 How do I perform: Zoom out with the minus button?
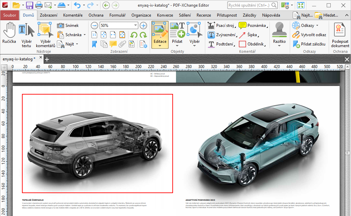click(x=94, y=26)
